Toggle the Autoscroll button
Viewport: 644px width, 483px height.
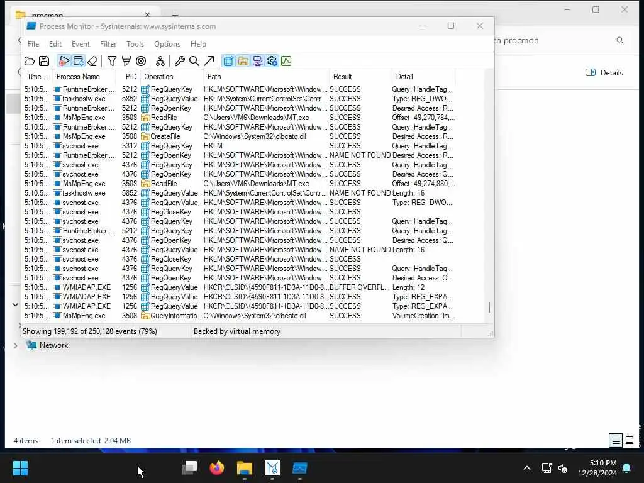(78, 61)
